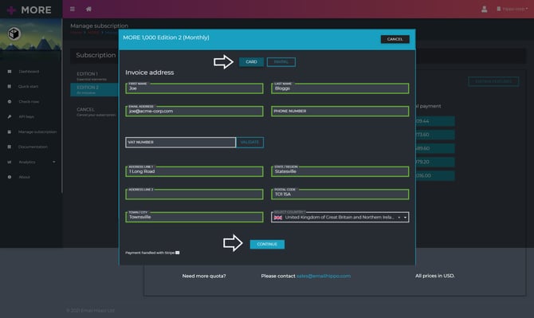
Task: Click the First Name field containing Joe
Action: click(x=194, y=88)
